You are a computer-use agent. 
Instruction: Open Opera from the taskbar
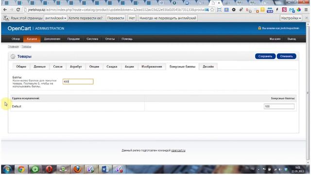click(49, 169)
